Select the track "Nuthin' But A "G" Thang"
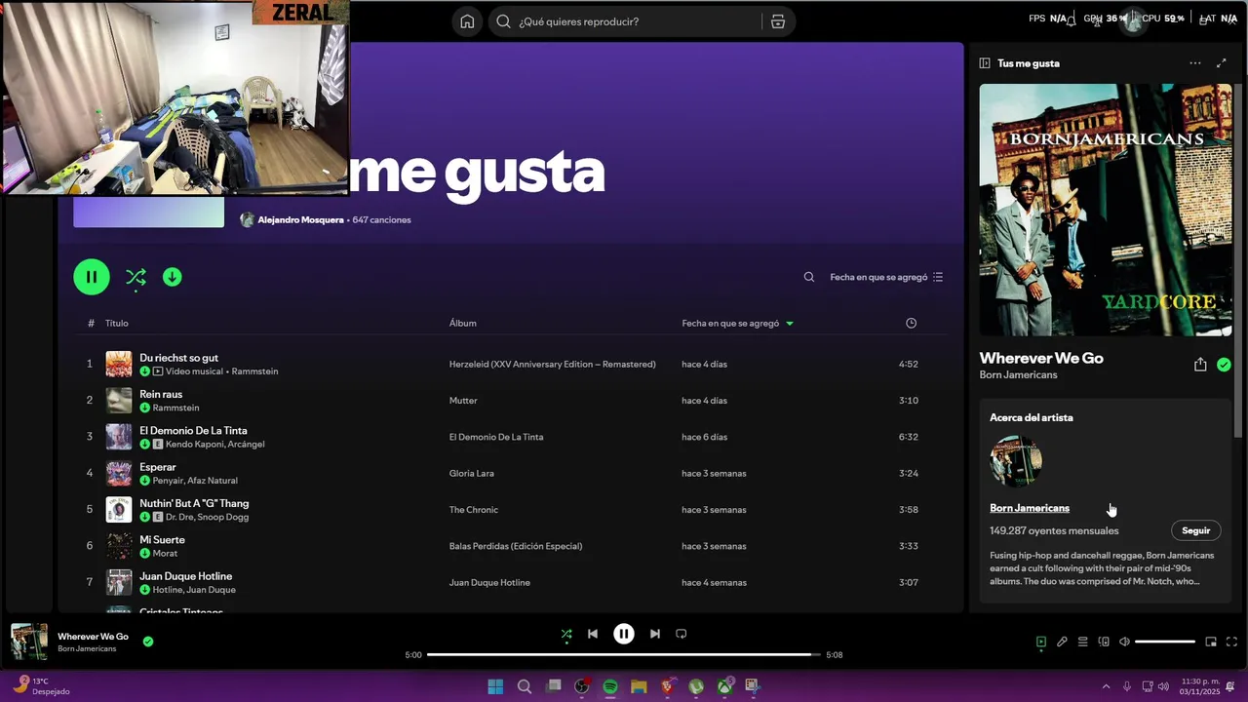 pos(194,503)
